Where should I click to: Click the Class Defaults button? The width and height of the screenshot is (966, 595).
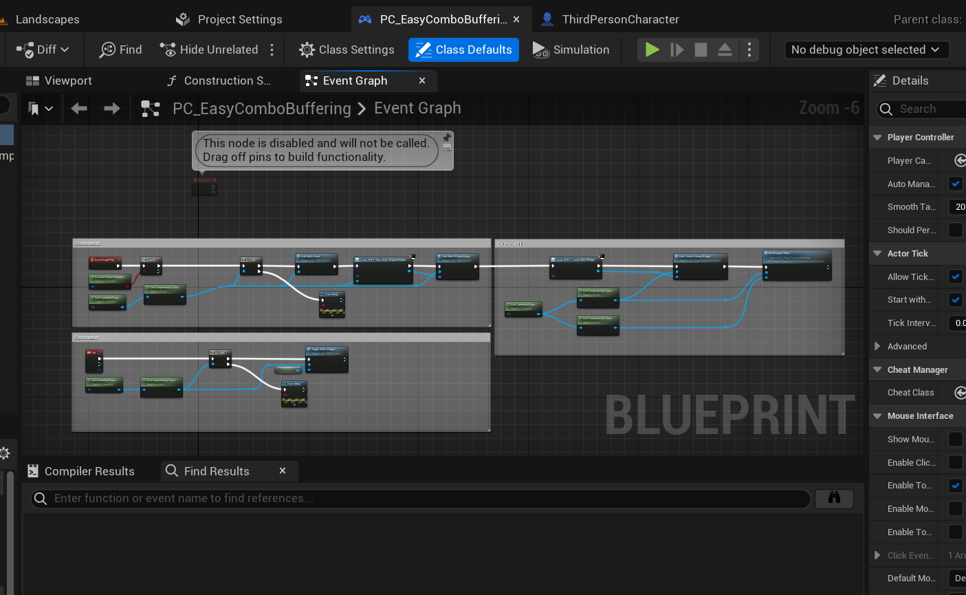[463, 49]
